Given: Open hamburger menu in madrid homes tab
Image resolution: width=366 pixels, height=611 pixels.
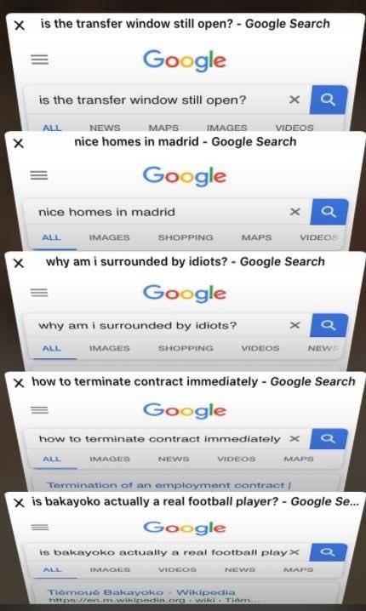Looking at the screenshot, I should tap(39, 175).
